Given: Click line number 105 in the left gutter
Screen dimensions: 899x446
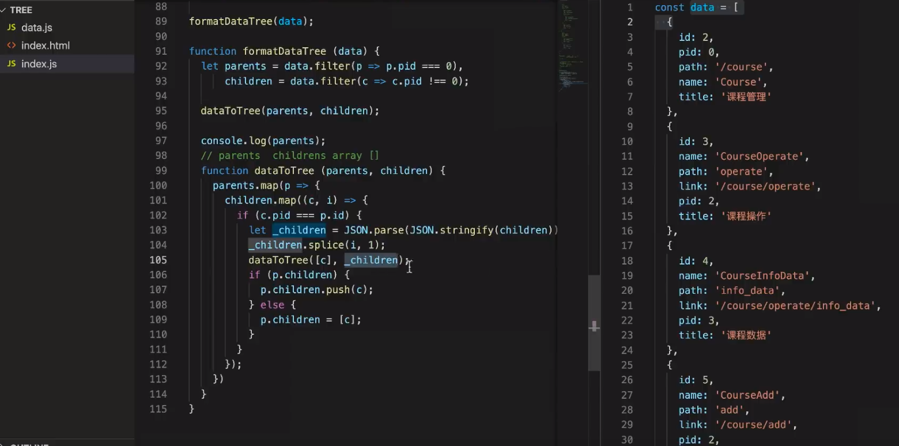Looking at the screenshot, I should tap(158, 260).
